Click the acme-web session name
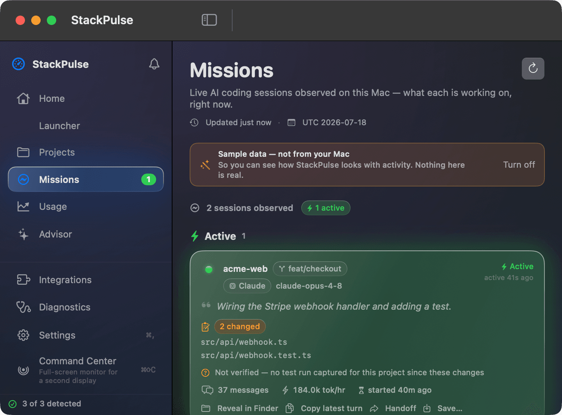 (x=245, y=269)
